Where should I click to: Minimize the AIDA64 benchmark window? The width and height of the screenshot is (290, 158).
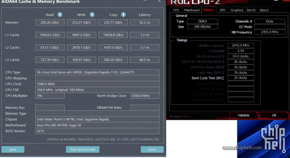pos(145,1)
